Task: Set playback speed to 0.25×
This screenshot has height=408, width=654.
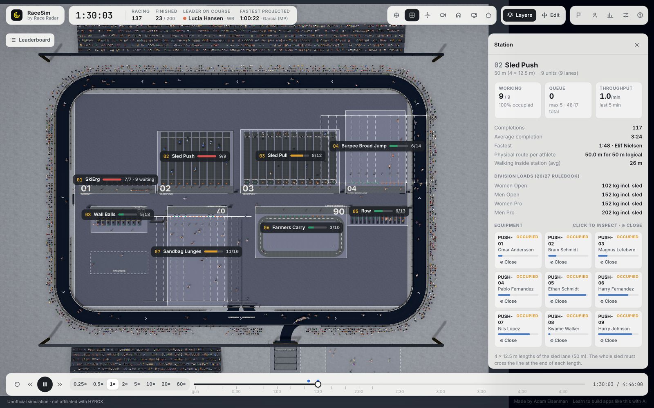Action: [80, 384]
